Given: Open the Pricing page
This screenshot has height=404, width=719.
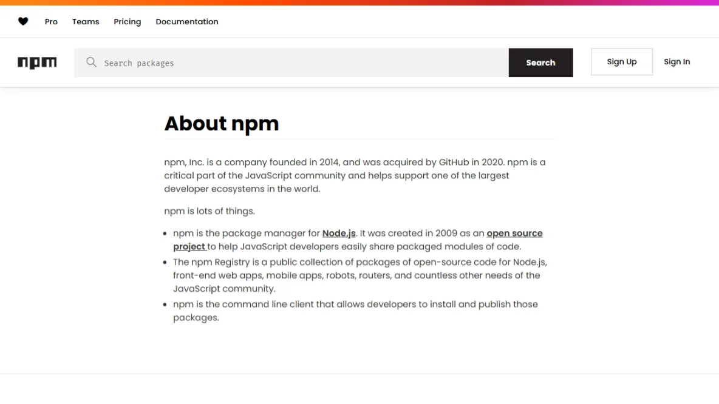Looking at the screenshot, I should [127, 22].
